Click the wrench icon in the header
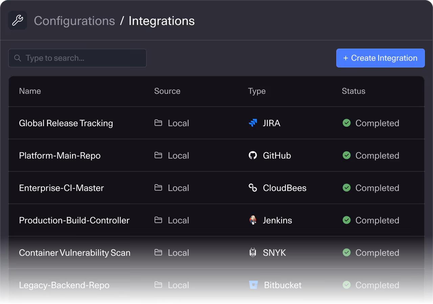The height and width of the screenshot is (304, 433). click(x=17, y=20)
